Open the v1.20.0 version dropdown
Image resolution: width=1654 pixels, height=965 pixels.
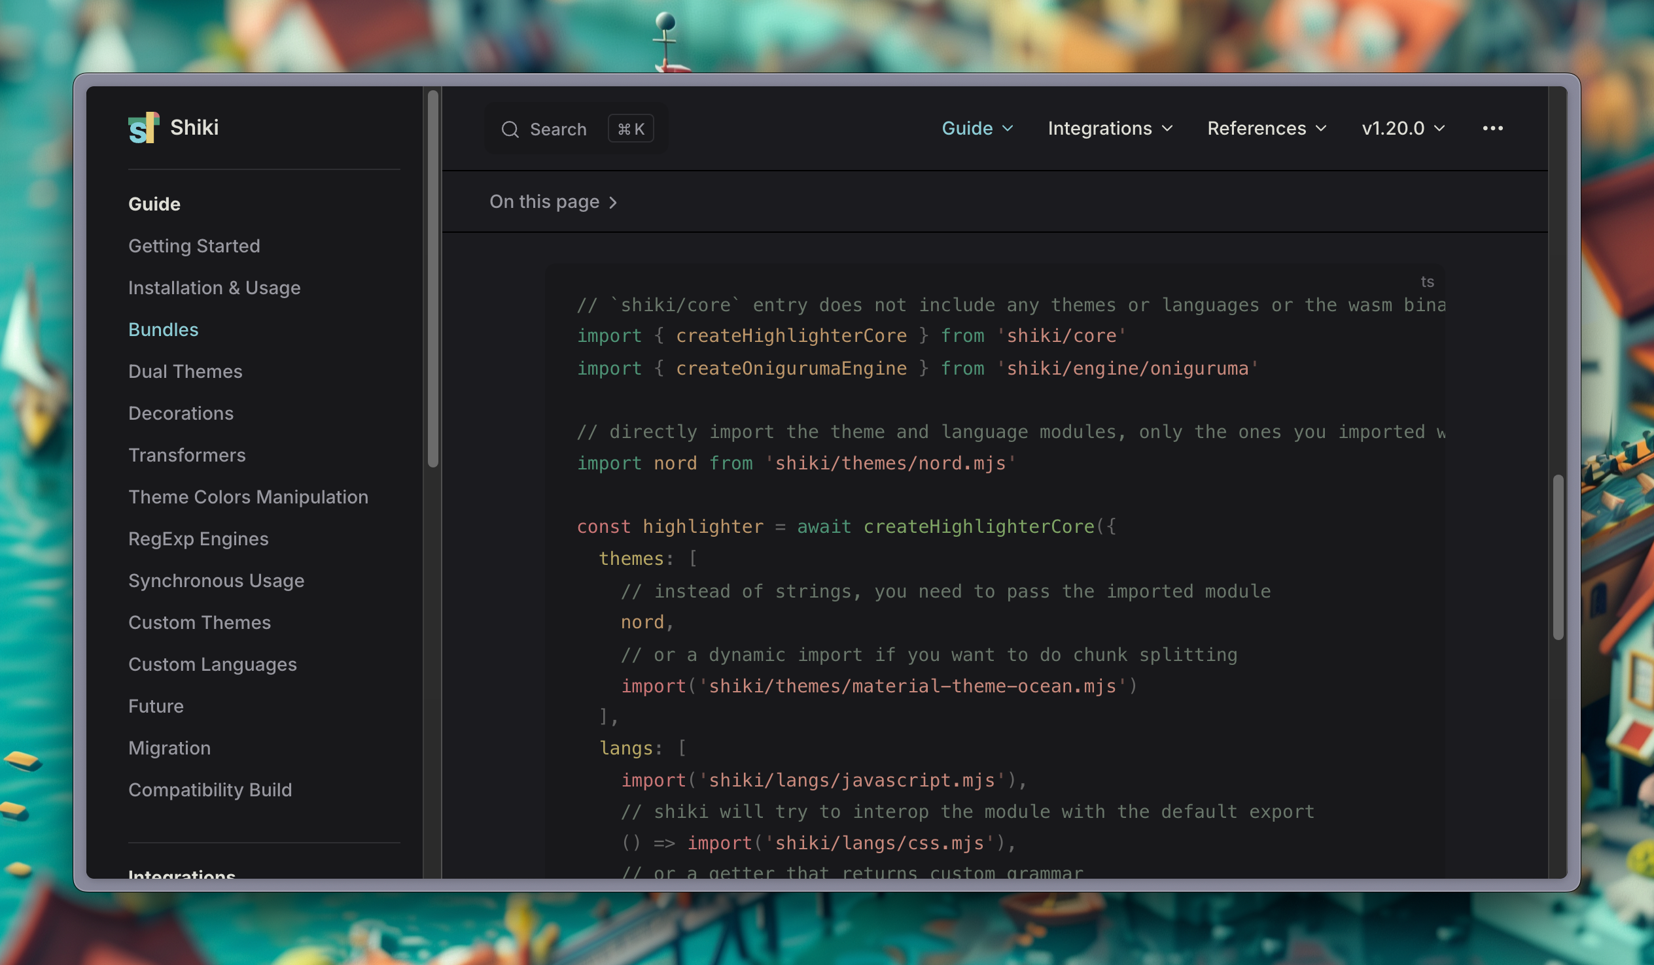[x=1403, y=128]
